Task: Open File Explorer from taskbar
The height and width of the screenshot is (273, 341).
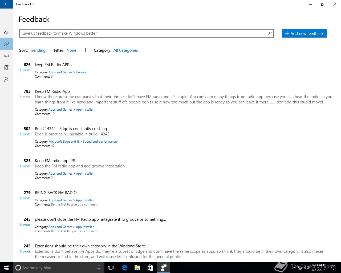Action: coord(137,268)
